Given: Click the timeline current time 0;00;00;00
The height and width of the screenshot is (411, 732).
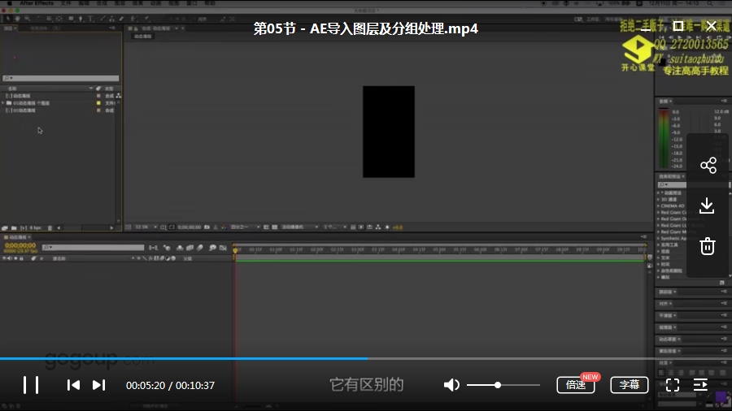Looking at the screenshot, I should coord(20,245).
